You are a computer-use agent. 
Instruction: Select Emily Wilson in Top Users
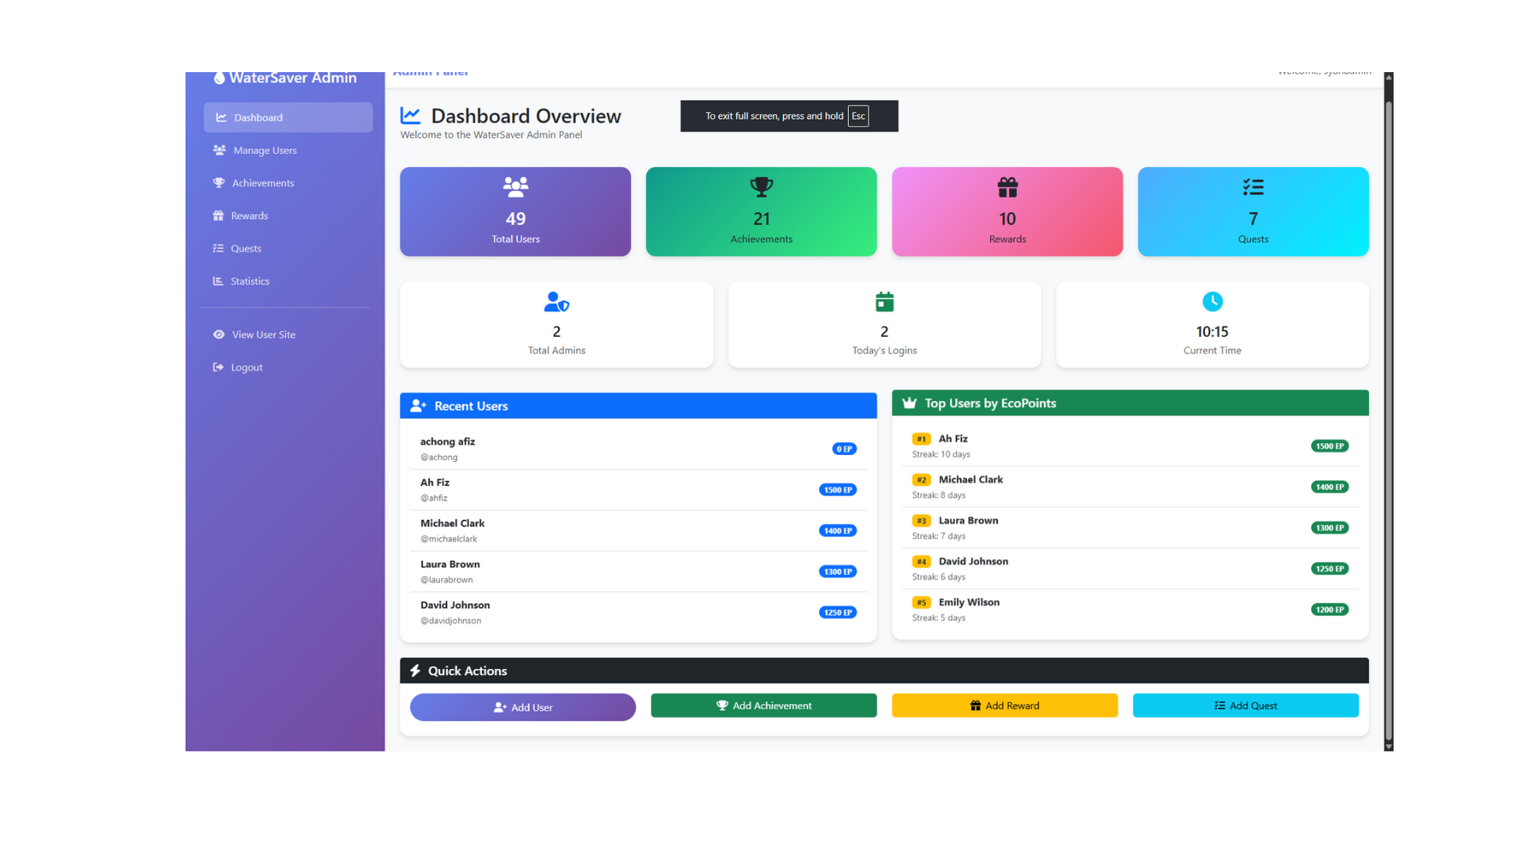pyautogui.click(x=1130, y=610)
